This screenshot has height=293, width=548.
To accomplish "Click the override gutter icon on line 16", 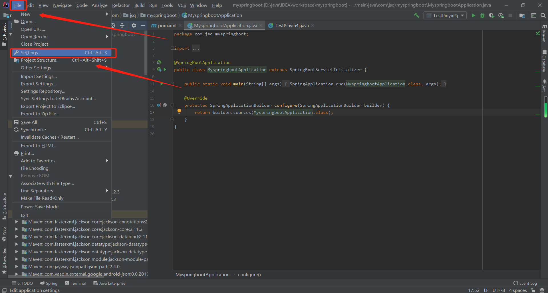I will (159, 105).
